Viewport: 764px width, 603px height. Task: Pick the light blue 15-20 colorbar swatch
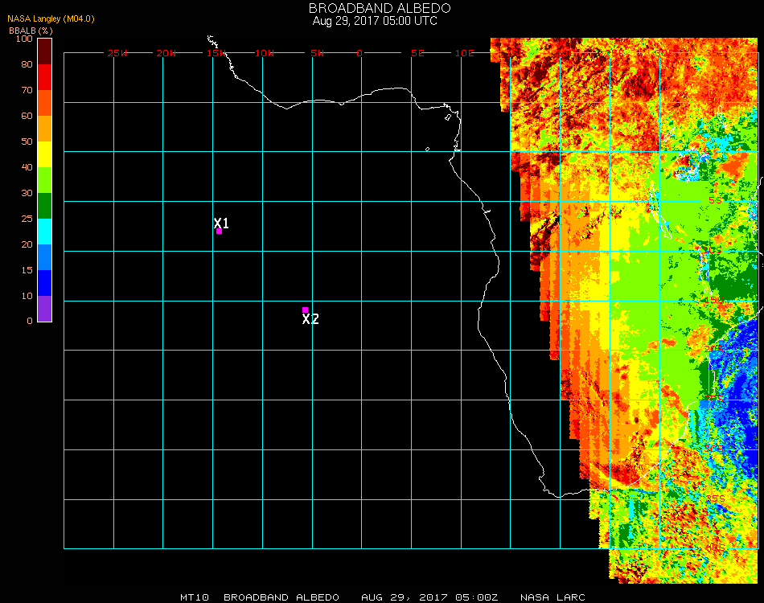45,257
